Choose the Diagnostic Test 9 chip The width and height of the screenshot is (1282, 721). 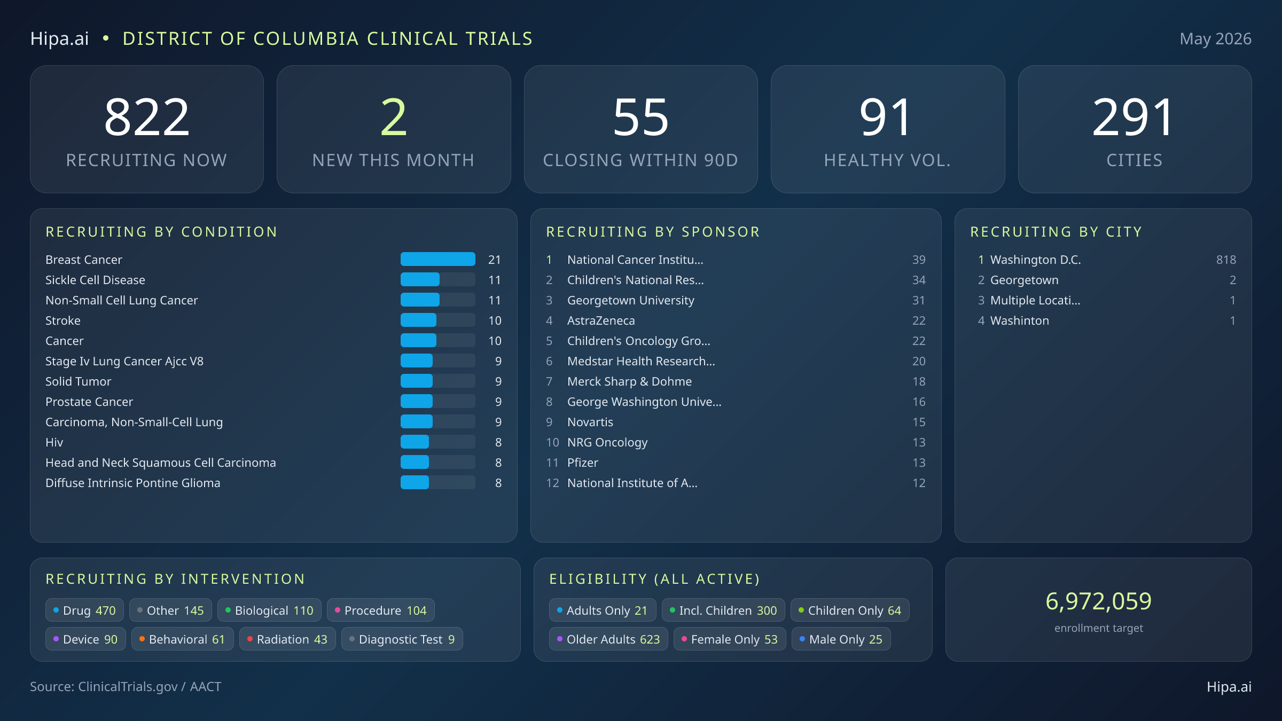point(402,639)
